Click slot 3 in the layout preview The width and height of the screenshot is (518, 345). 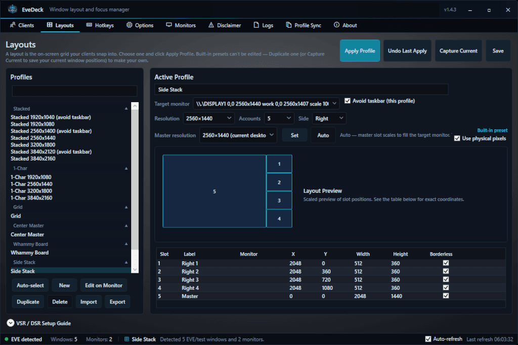coord(279,200)
